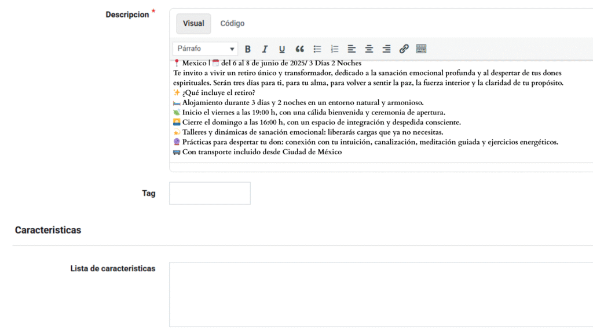Insert a blockquote

[x=299, y=49]
